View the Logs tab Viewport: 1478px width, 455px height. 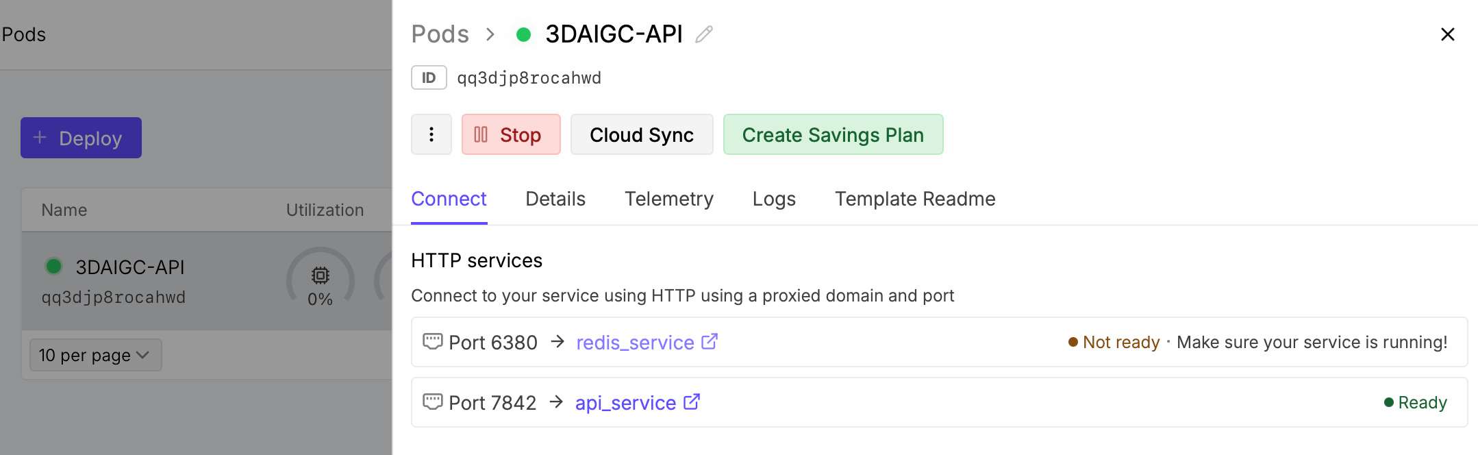[x=774, y=199]
